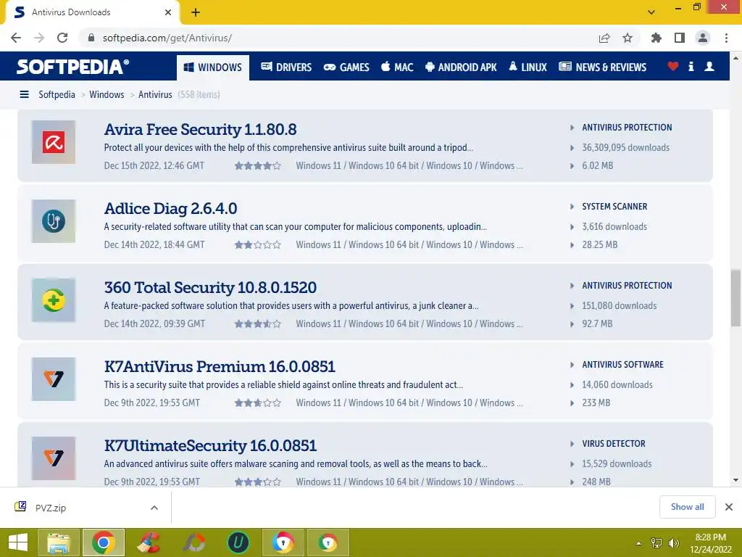Screen dimensions: 742x557
Task: Close the downloads bar
Action: coord(729,507)
